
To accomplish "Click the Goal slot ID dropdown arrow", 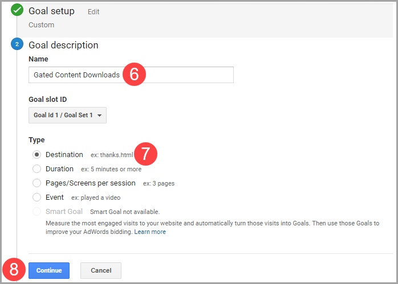I will [x=100, y=116].
